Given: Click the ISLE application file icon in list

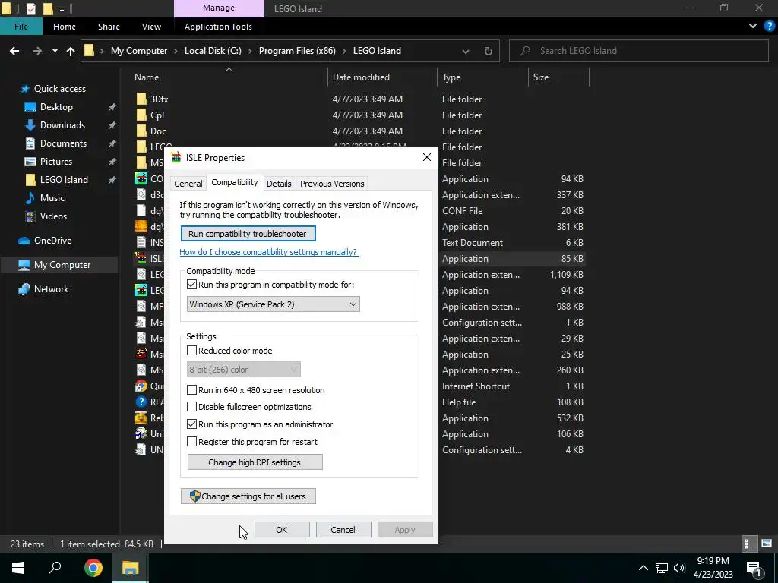Looking at the screenshot, I should click(x=141, y=258).
